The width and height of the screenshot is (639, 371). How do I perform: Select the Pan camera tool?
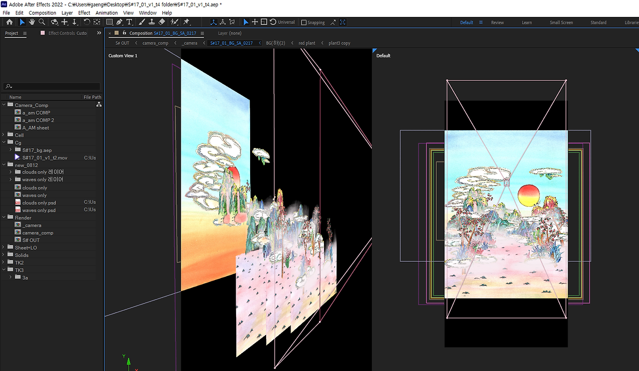64,22
